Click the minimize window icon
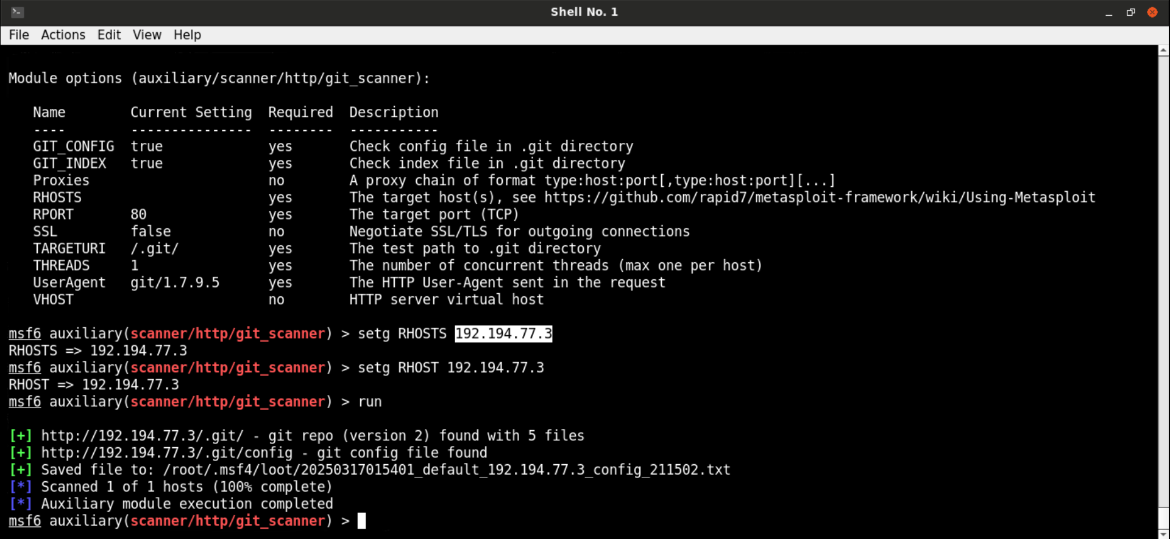 pyautogui.click(x=1109, y=12)
